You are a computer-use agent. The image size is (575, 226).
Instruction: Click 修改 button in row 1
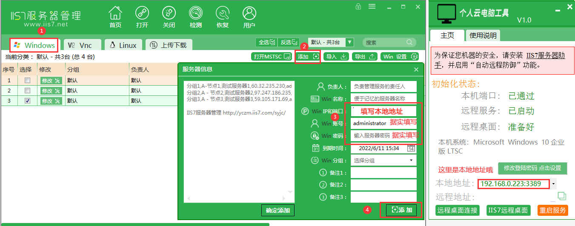(51, 80)
